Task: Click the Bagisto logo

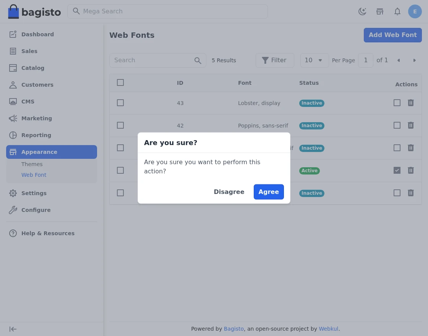Action: tap(34, 11)
